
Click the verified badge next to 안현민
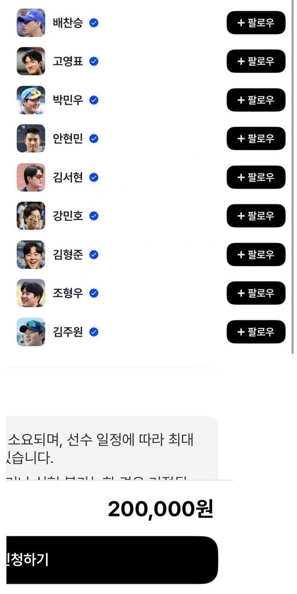pyautogui.click(x=94, y=138)
